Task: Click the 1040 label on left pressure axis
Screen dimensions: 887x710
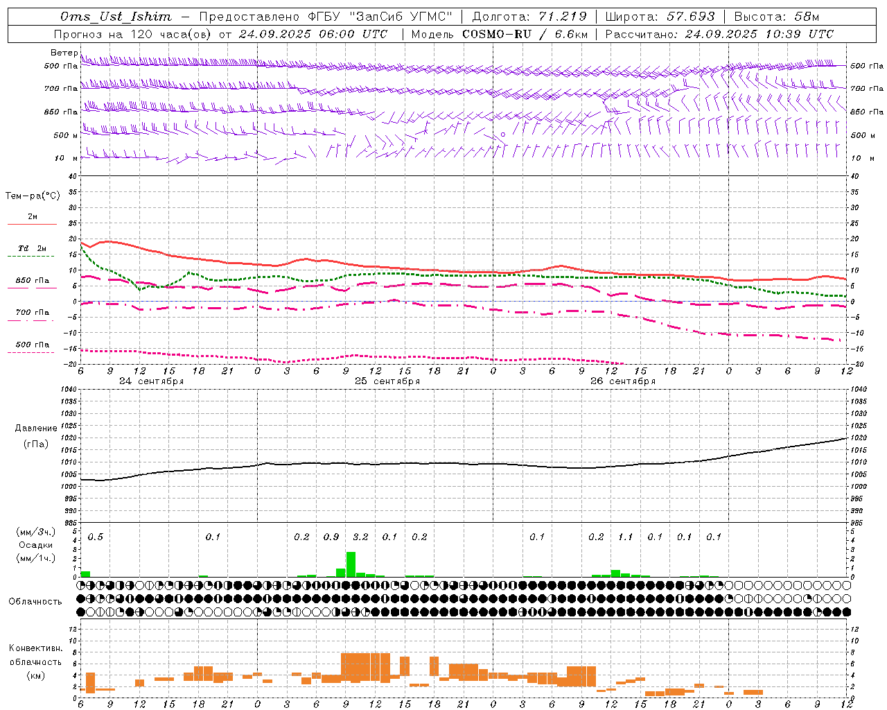Action: [67, 390]
